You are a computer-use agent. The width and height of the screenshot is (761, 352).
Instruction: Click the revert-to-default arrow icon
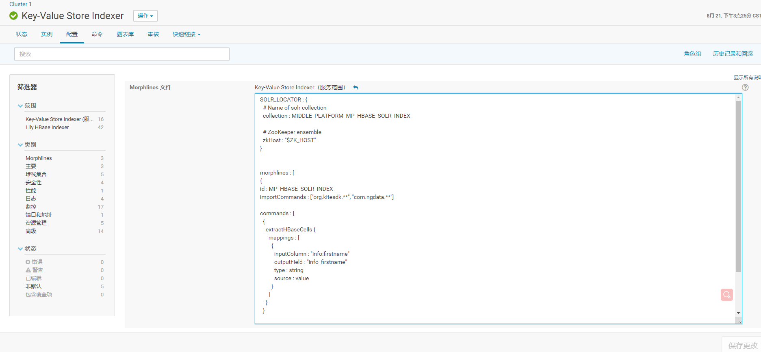[x=356, y=87]
